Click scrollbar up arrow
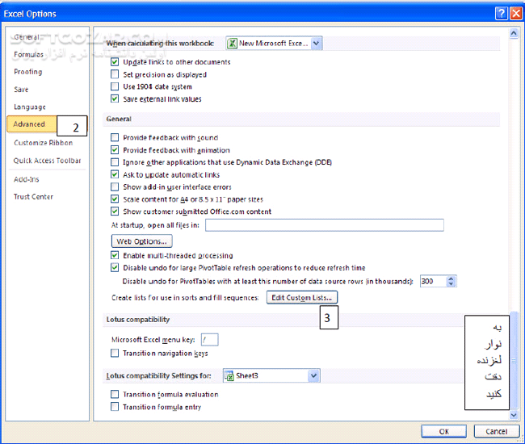Viewport: 525px width, 444px height. click(x=513, y=34)
